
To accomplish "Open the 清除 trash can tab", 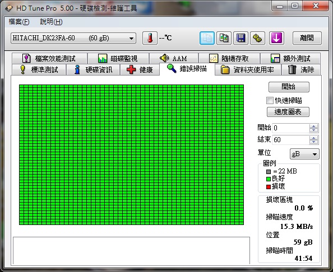I will [x=301, y=70].
